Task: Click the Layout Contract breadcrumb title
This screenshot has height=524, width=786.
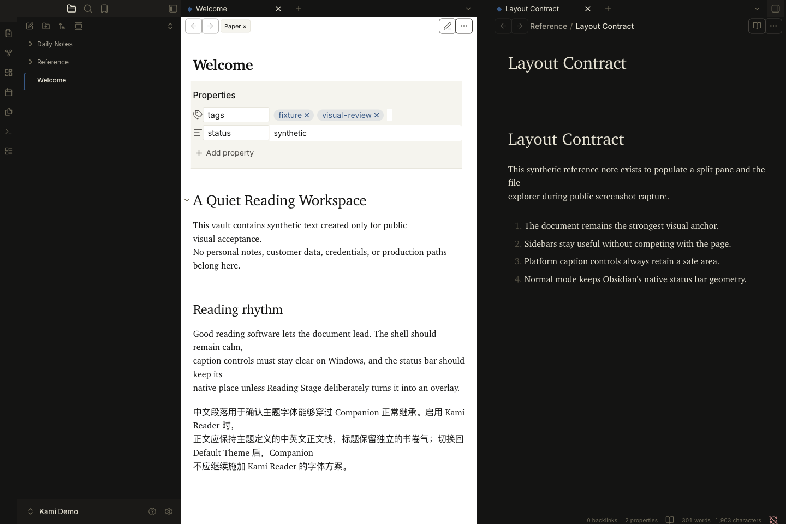Action: 605,26
